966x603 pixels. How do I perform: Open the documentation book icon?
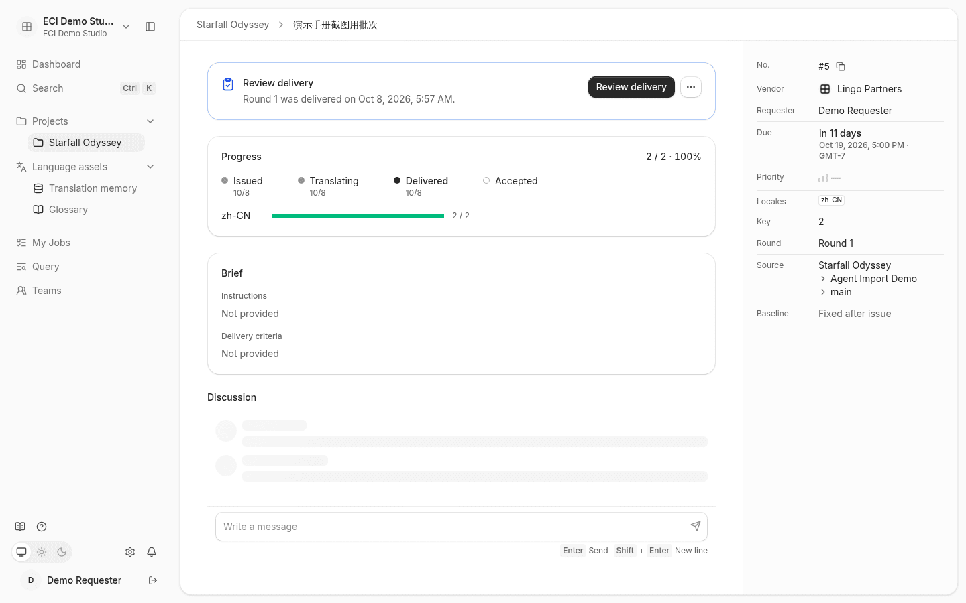20,527
